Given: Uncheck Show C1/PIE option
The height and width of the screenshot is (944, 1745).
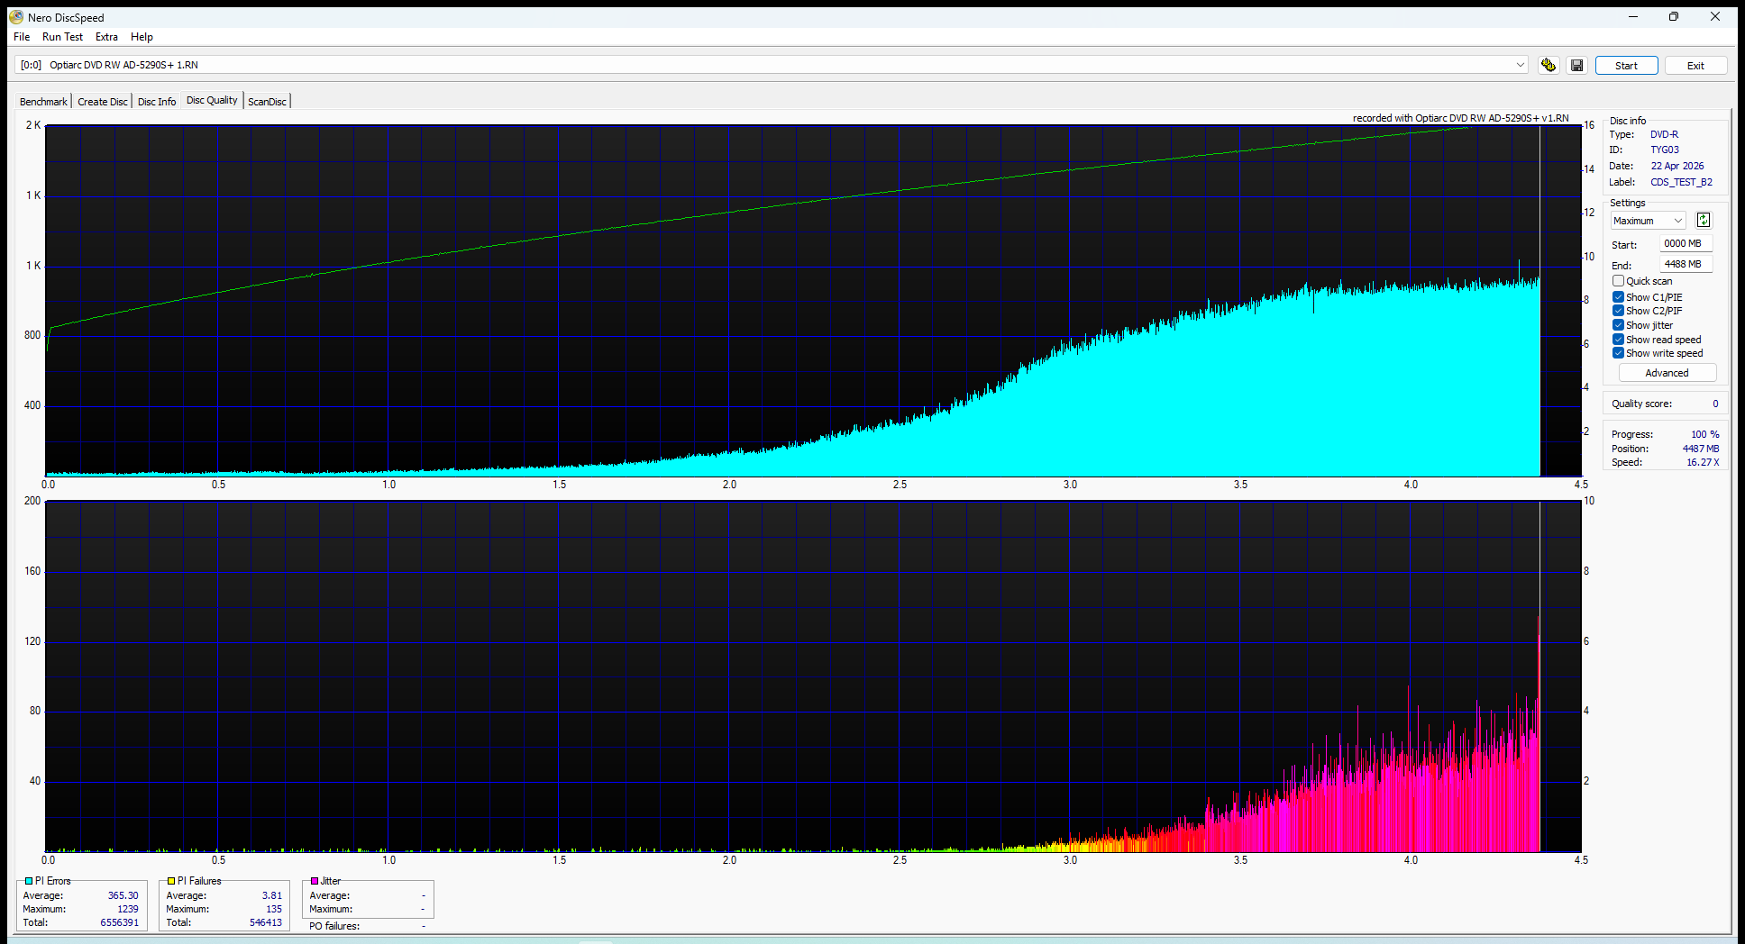Looking at the screenshot, I should pos(1618,297).
